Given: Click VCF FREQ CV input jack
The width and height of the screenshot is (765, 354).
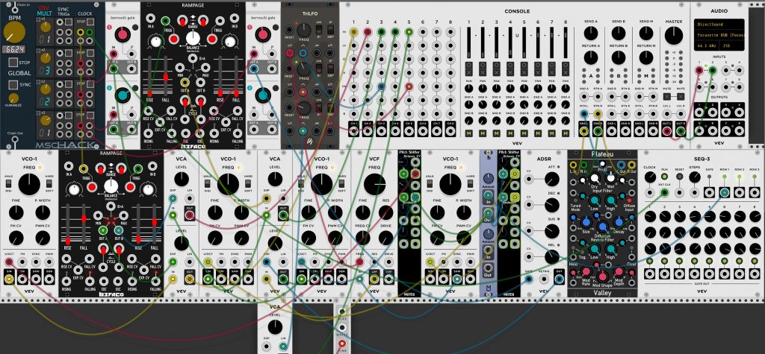Looking at the screenshot, I should (359, 262).
